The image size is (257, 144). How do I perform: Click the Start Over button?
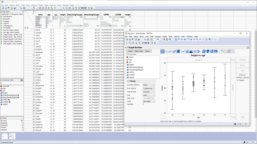[x=139, y=51]
